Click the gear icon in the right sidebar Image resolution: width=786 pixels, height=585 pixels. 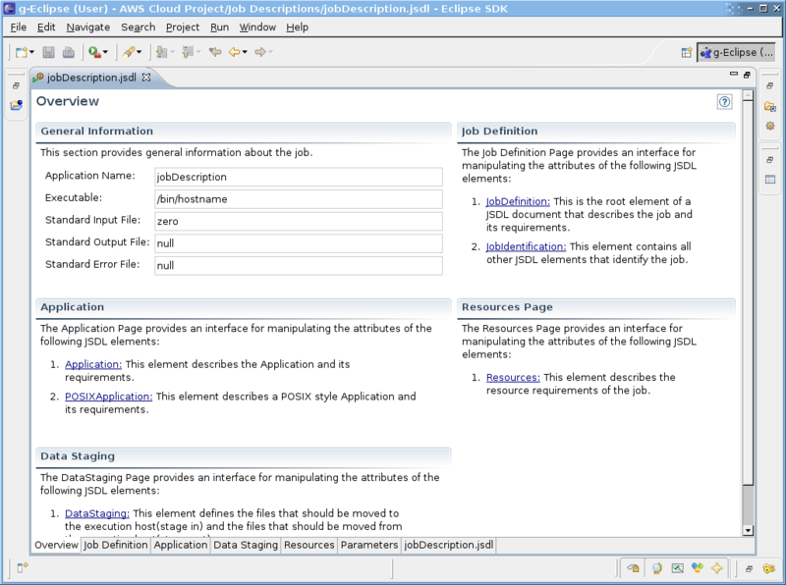coord(769,126)
